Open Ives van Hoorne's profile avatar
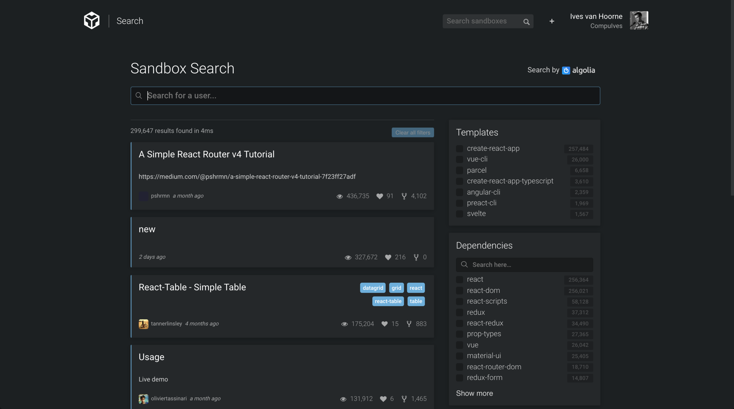 (x=639, y=21)
